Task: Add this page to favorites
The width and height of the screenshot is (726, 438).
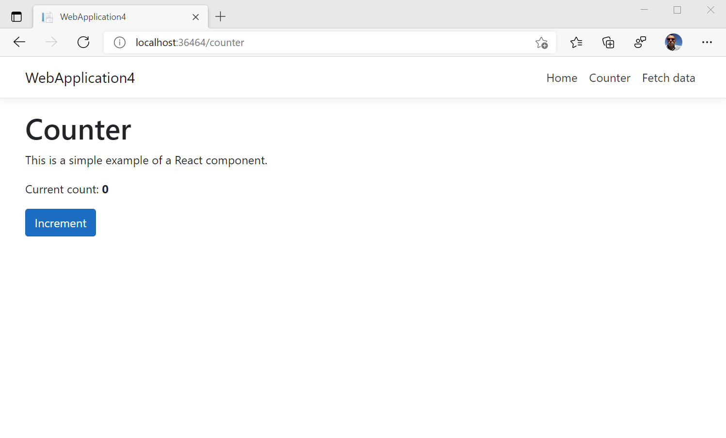Action: (x=541, y=43)
